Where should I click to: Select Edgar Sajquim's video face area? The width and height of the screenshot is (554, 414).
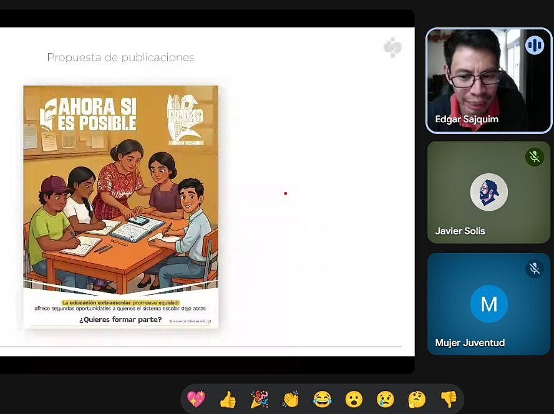(474, 72)
